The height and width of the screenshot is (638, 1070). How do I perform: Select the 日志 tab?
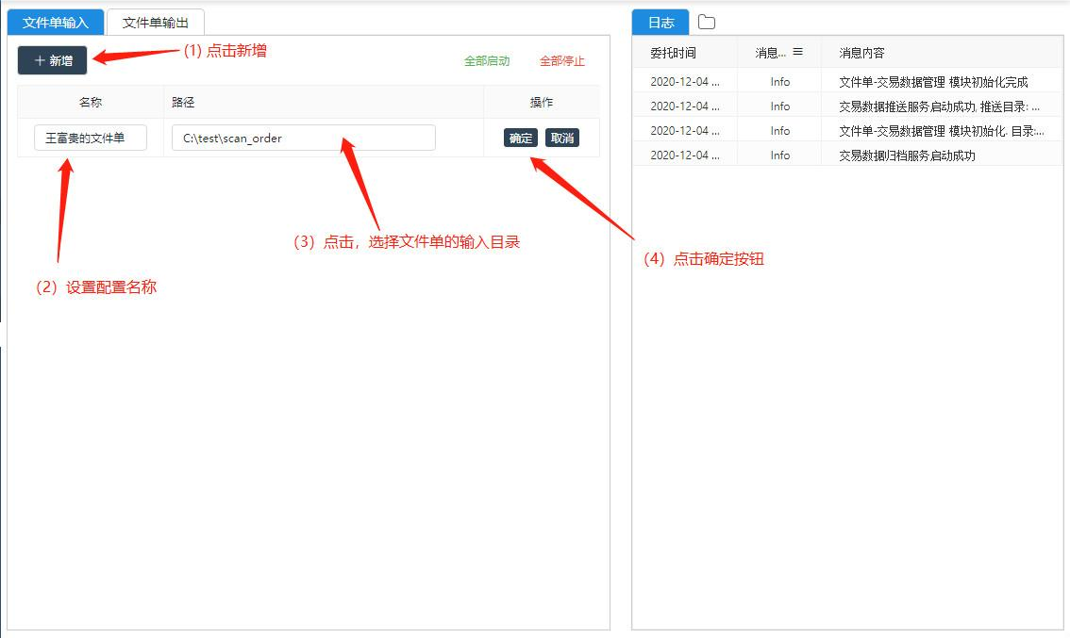(x=660, y=23)
